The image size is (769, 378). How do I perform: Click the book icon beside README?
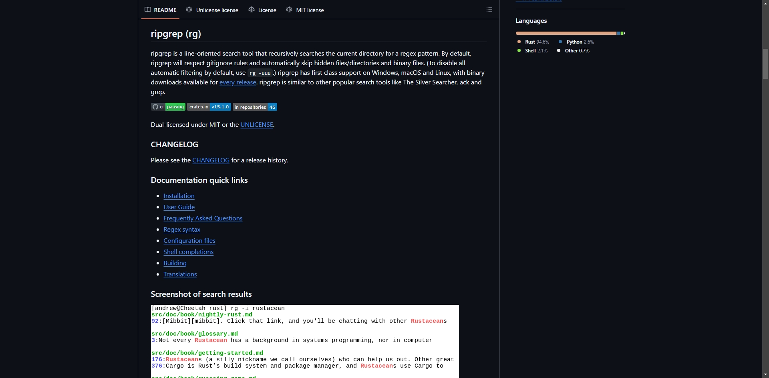pyautogui.click(x=148, y=10)
